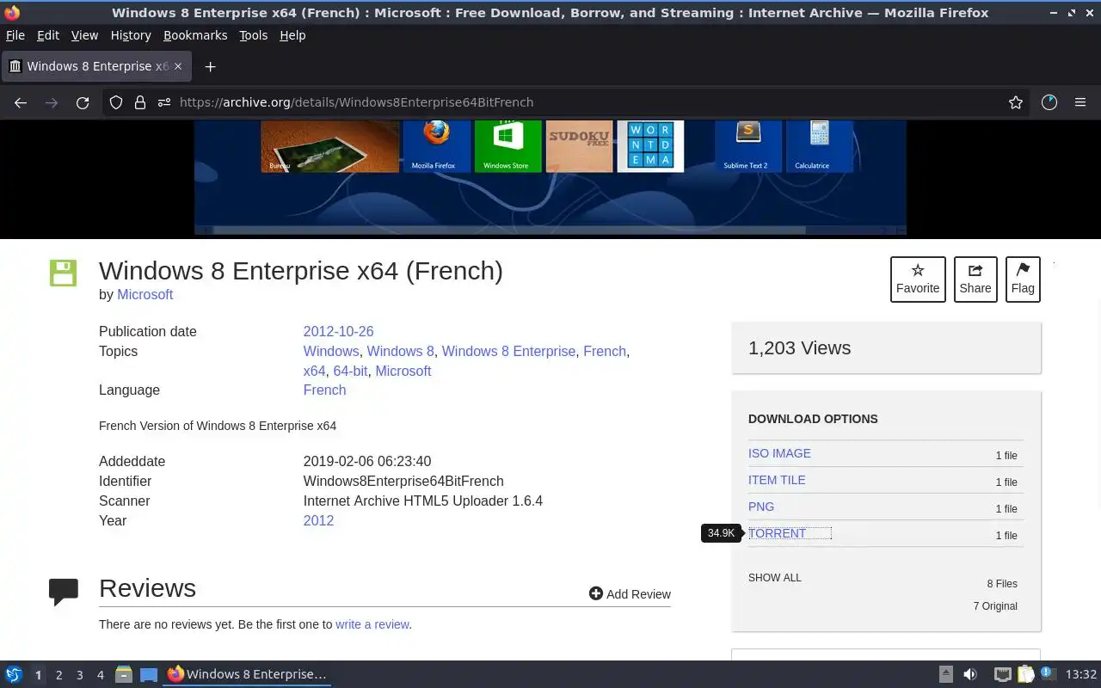
Task: Select the Windows 8 Enterprise browser tab
Action: pos(95,66)
